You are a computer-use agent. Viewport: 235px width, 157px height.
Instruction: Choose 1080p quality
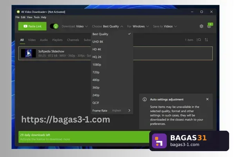pos(112,65)
